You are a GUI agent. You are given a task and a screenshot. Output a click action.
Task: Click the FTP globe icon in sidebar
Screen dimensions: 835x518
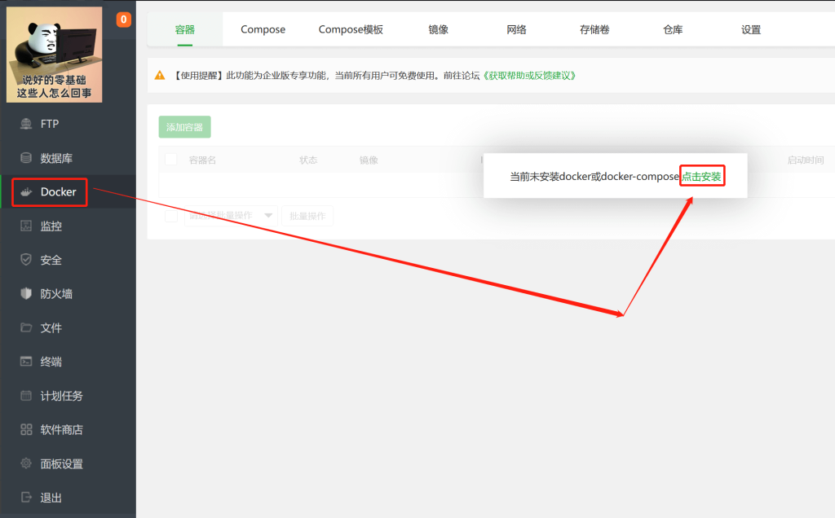(25, 124)
